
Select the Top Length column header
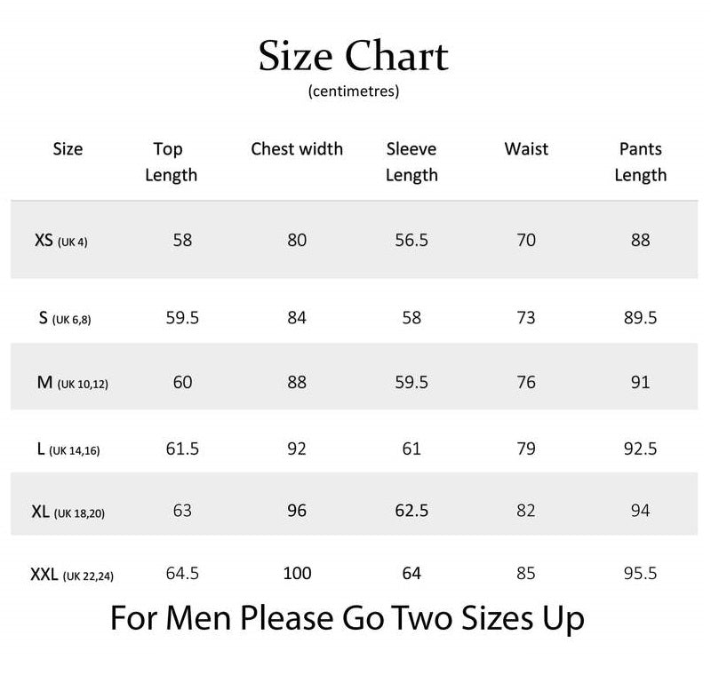click(x=170, y=162)
